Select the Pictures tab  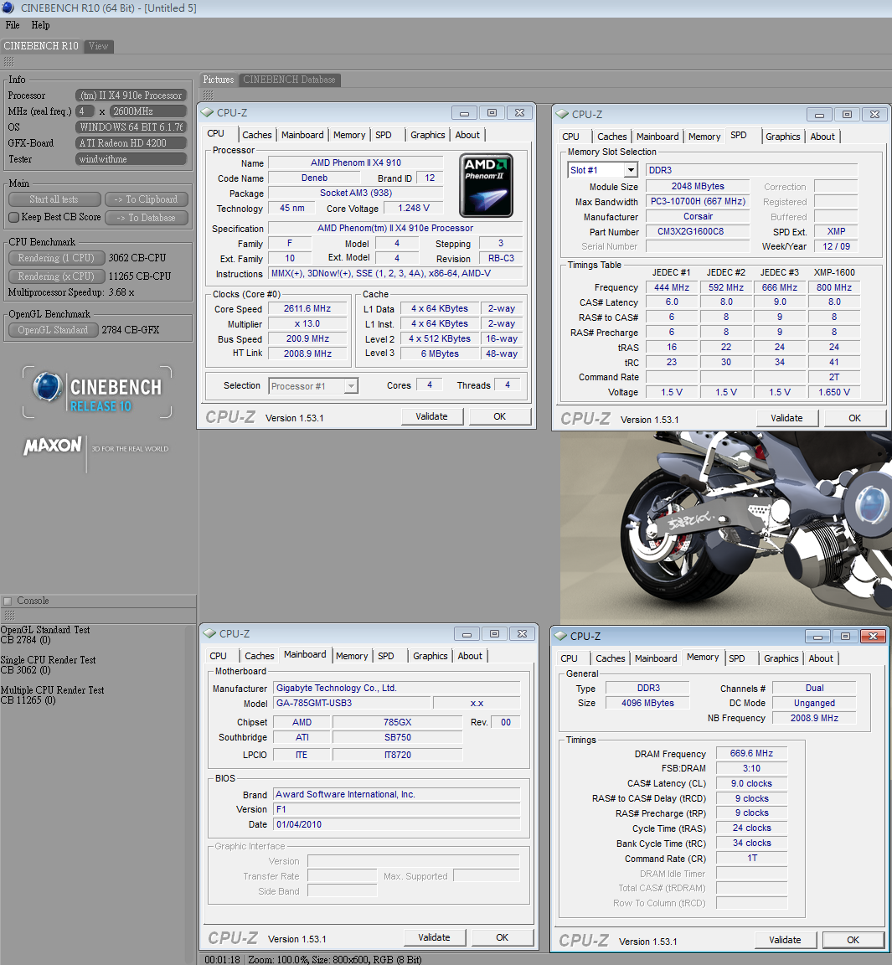click(219, 80)
